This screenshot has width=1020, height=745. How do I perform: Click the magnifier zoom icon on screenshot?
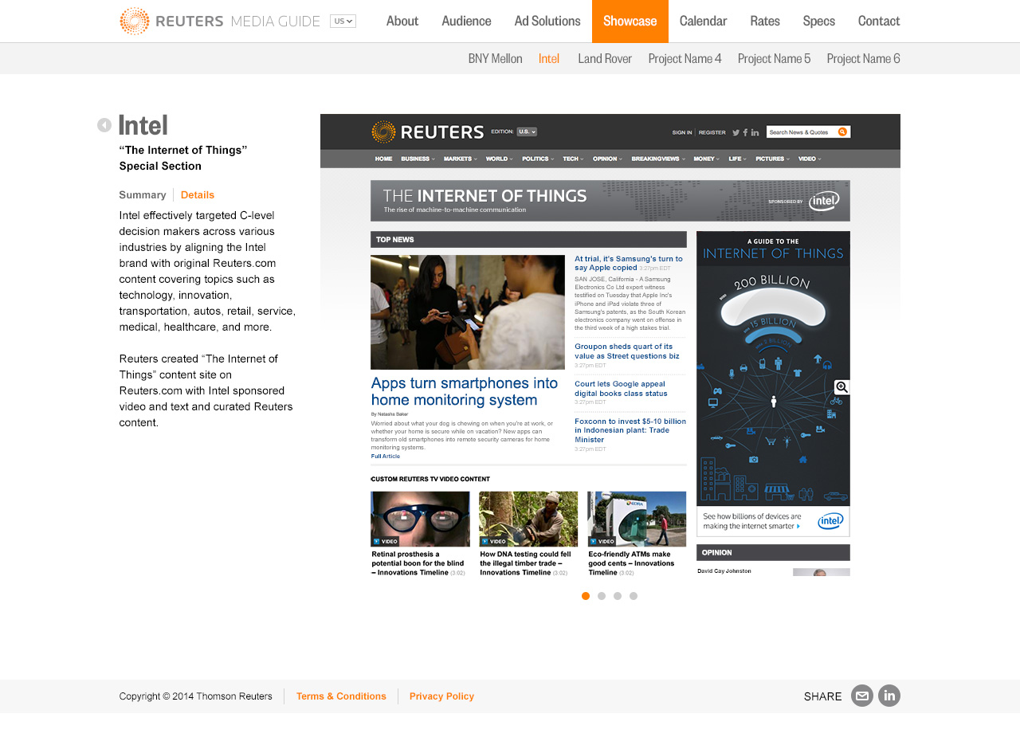pyautogui.click(x=841, y=387)
